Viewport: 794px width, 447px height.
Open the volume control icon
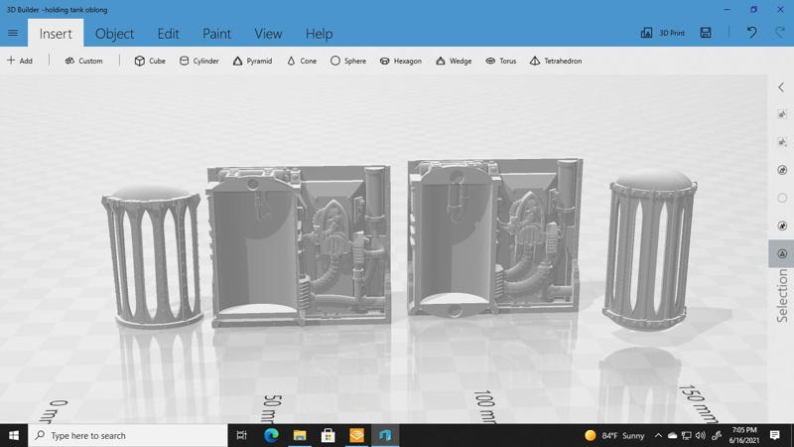tap(701, 435)
